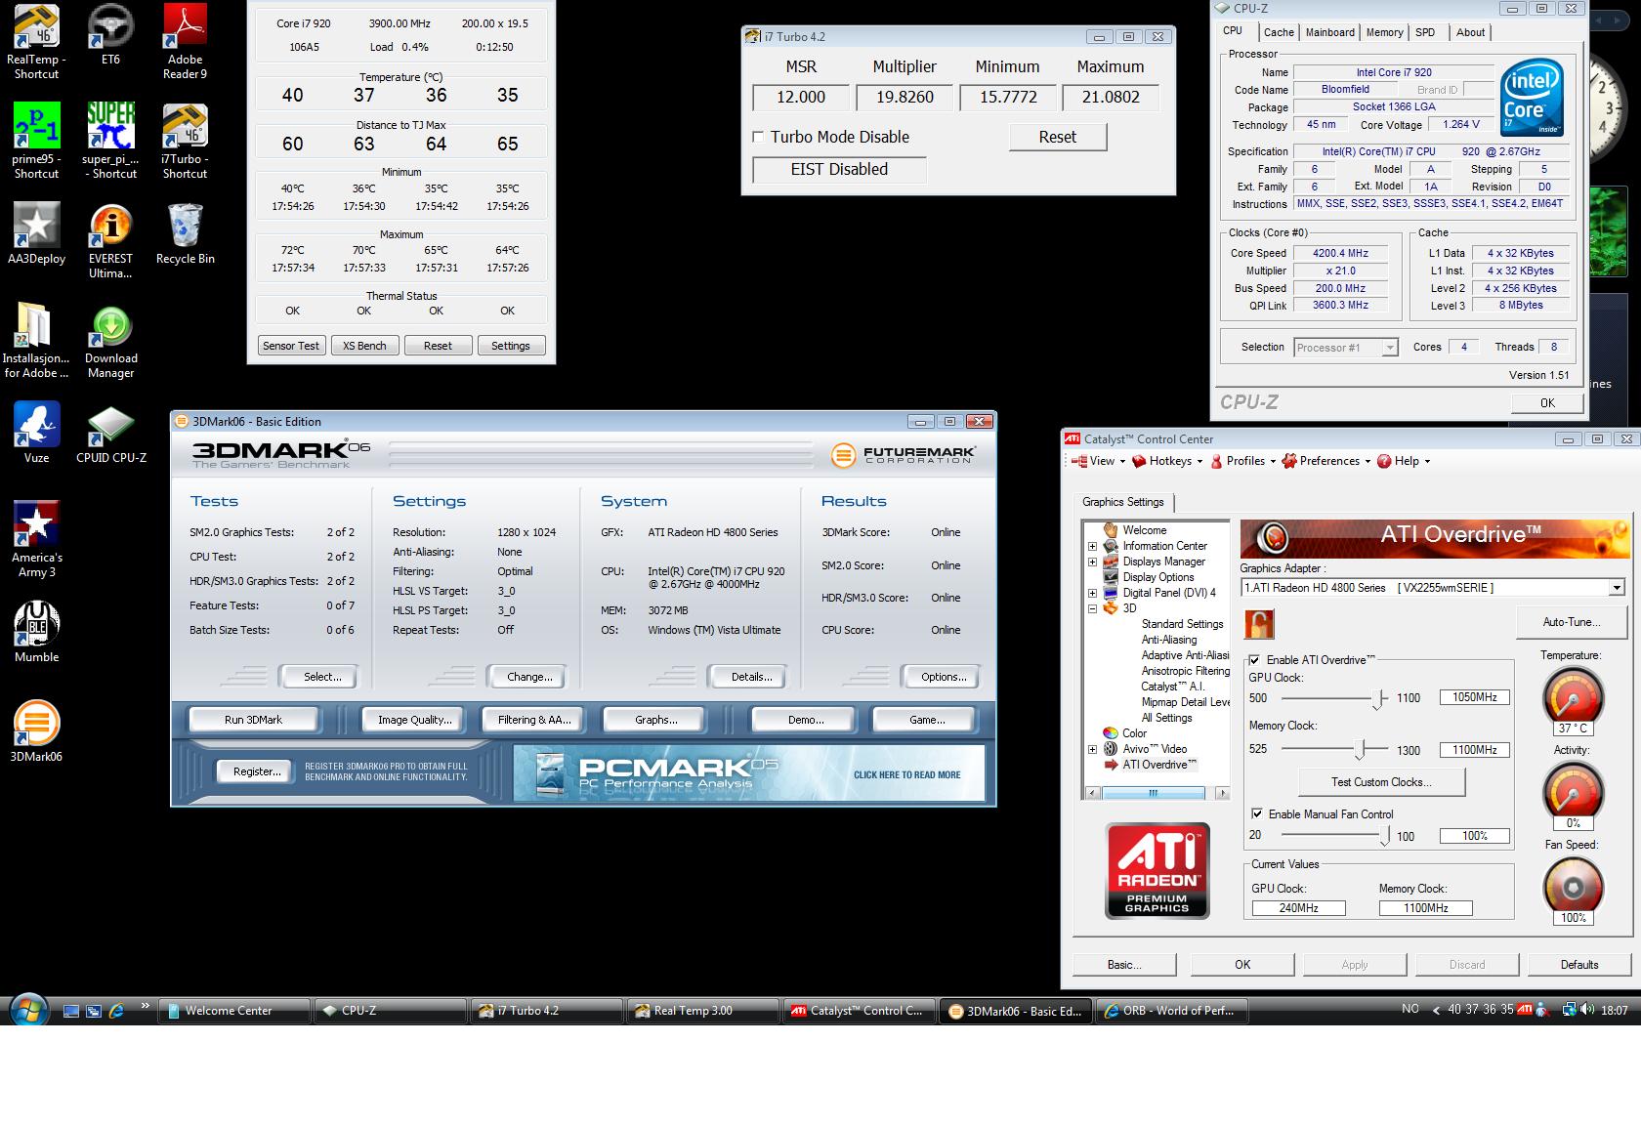Image resolution: width=1641 pixels, height=1125 pixels.
Task: Open Graphics Adapter dropdown
Action: pyautogui.click(x=1617, y=588)
